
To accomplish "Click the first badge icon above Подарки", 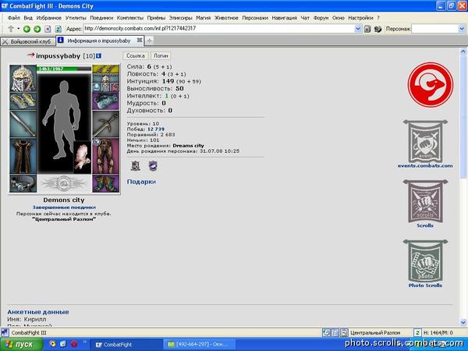I will click(x=136, y=165).
